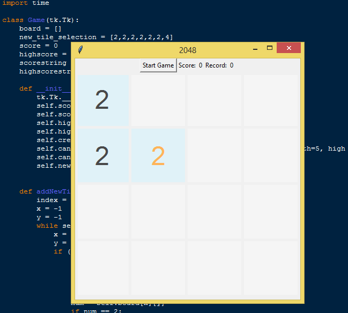Select the orange 2 tile
348x313 pixels.
coord(158,155)
